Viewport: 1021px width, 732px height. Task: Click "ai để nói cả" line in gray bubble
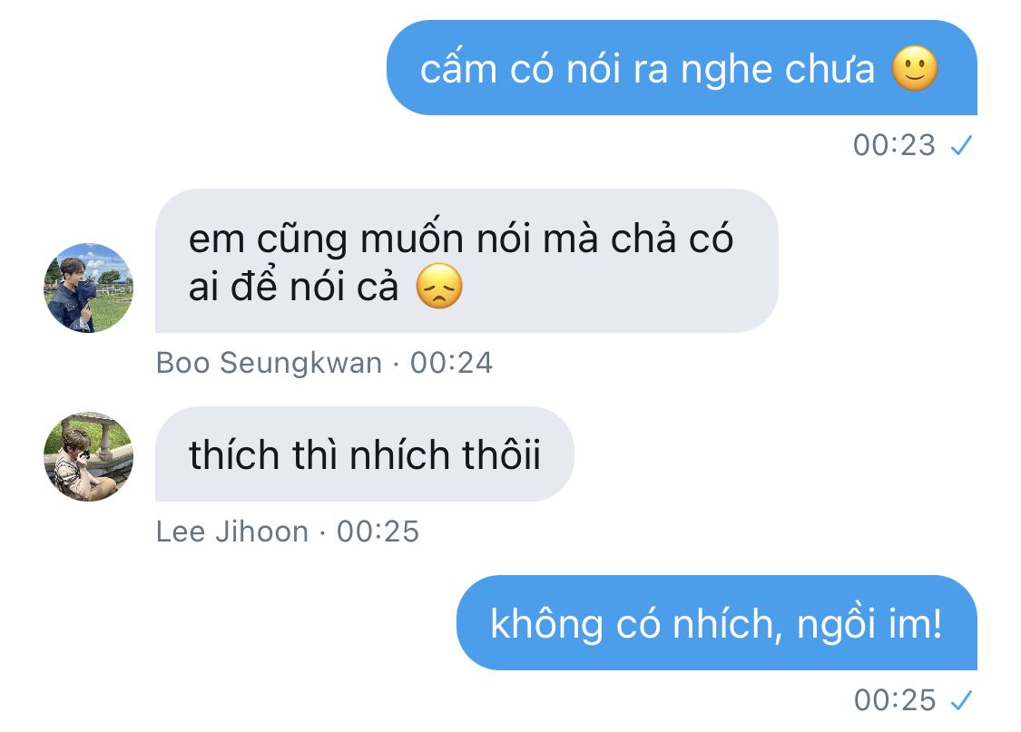tap(293, 287)
